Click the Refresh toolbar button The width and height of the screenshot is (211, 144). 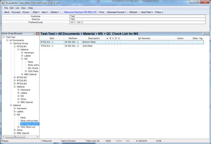(133, 12)
